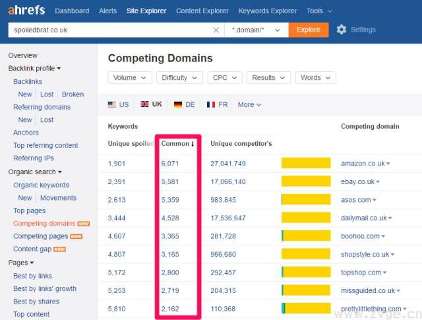Image resolution: width=422 pixels, height=320 pixels.
Task: Expand the More countries dropdown
Action: [249, 104]
